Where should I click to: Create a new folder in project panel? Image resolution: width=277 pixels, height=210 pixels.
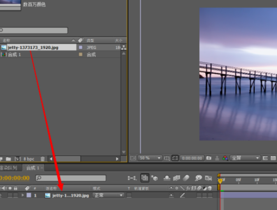[8, 159]
